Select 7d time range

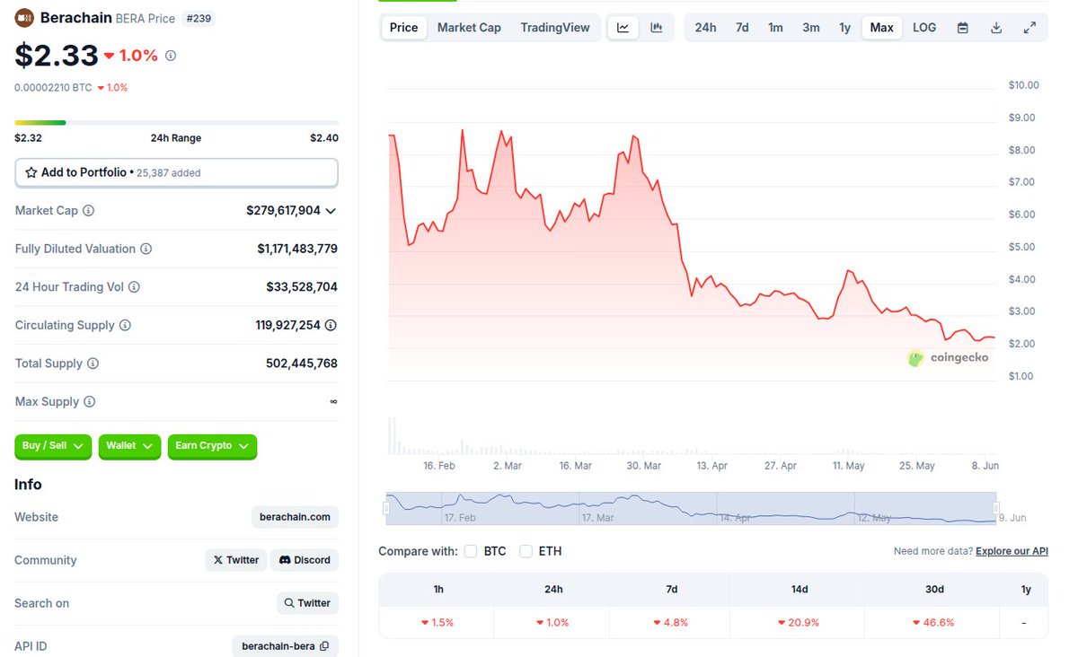[742, 28]
